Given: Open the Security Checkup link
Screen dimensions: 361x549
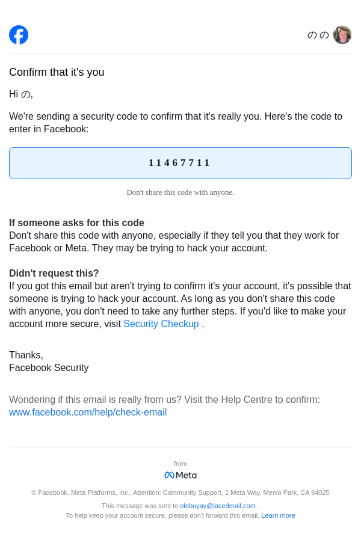Looking at the screenshot, I should [161, 324].
